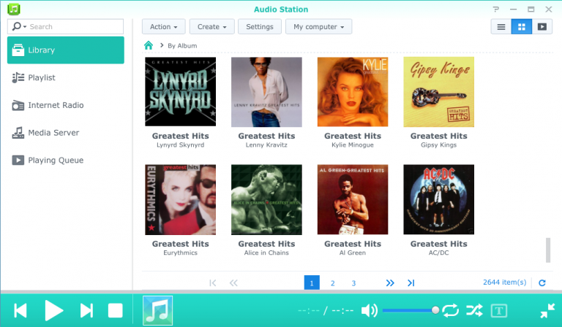Image resolution: width=562 pixels, height=327 pixels.
Task: Click the Search input field
Action: point(65,26)
